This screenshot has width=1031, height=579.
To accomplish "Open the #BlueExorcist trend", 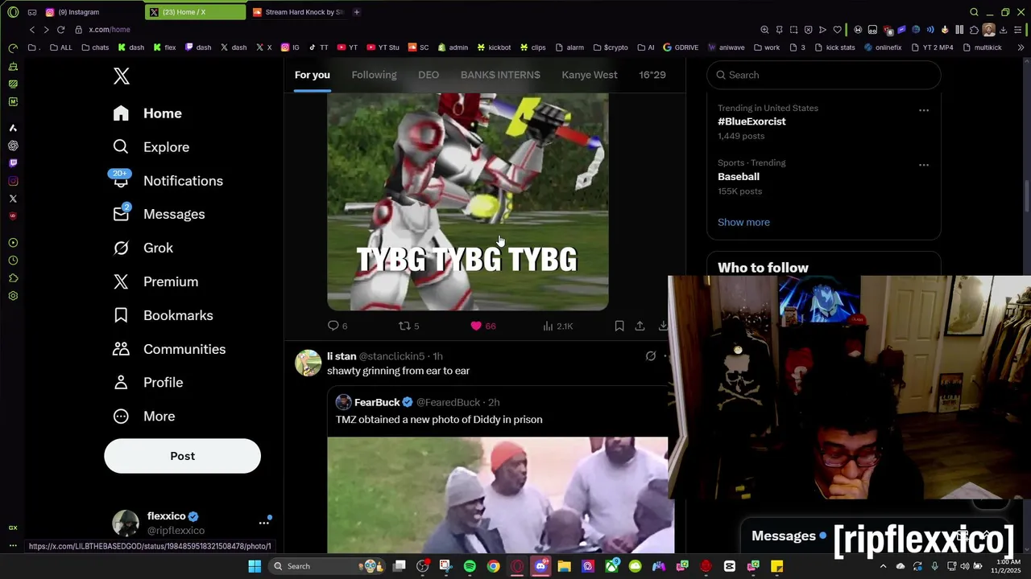I will click(x=752, y=121).
